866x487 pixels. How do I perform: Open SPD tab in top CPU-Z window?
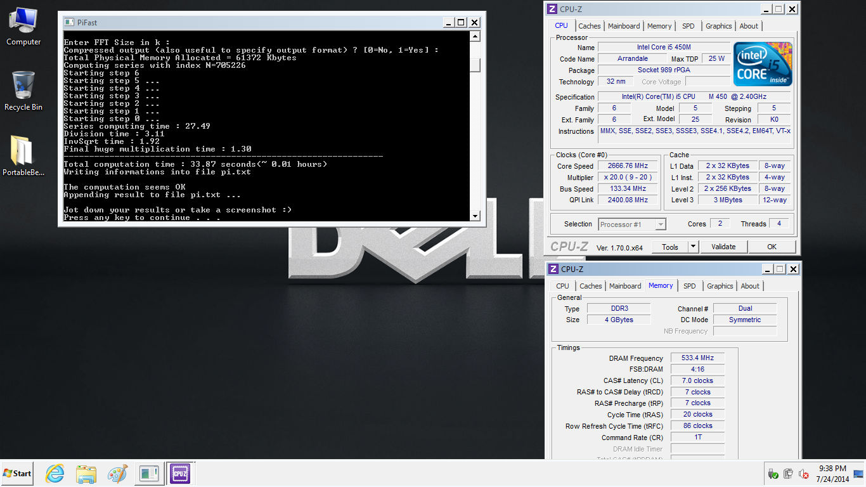[688, 26]
